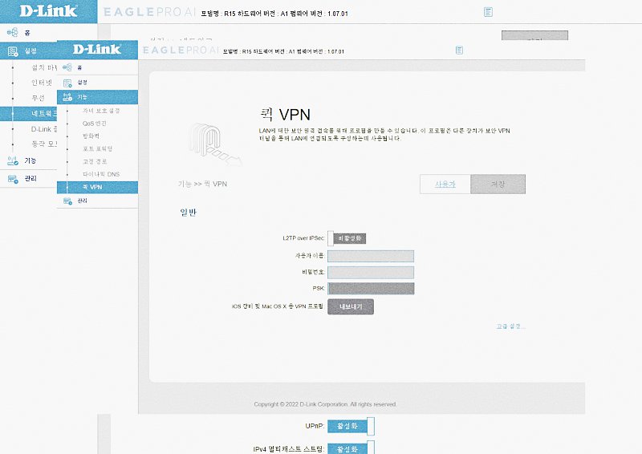
Task: Click the 설정 settings icon in the front sidebar
Action: click(67, 83)
